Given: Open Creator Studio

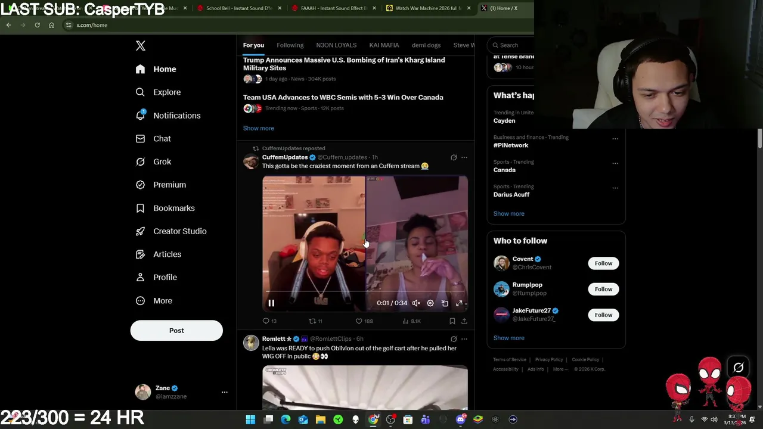Looking at the screenshot, I should [x=170, y=231].
